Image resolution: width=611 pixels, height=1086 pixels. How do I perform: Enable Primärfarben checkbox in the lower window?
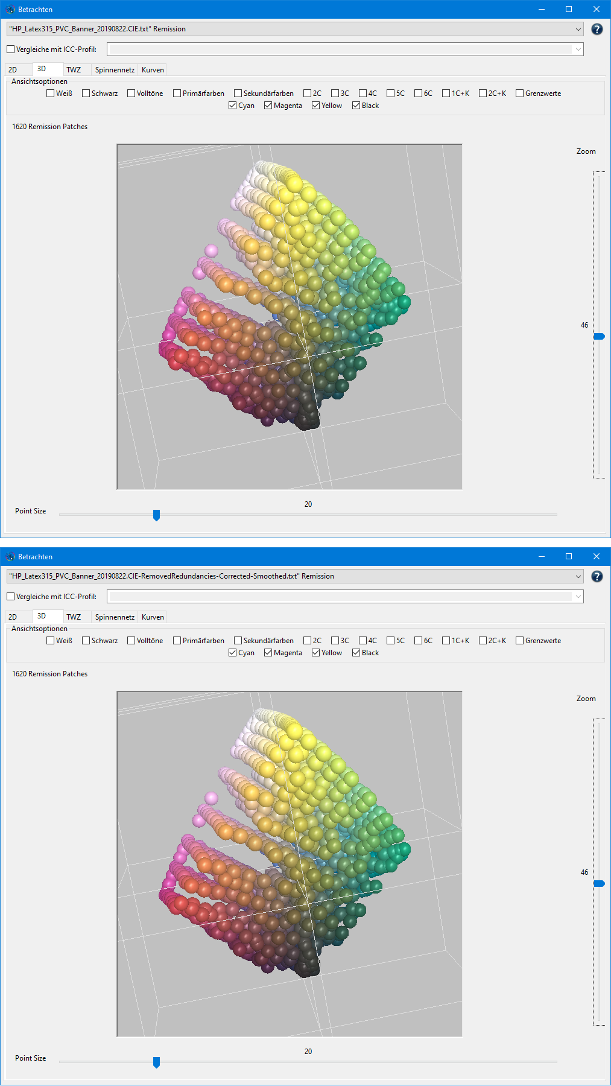[177, 641]
